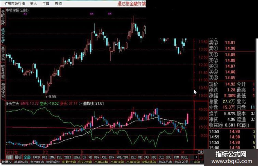Click the EMN: 13.32 value
The width and height of the screenshot is (258, 166).
(x=29, y=104)
